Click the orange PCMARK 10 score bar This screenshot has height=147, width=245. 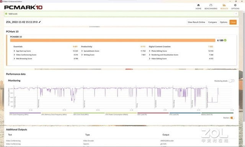click(113, 40)
